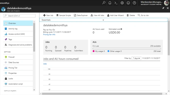
Task: Click the top bar search magnifier
Action: point(104,3)
